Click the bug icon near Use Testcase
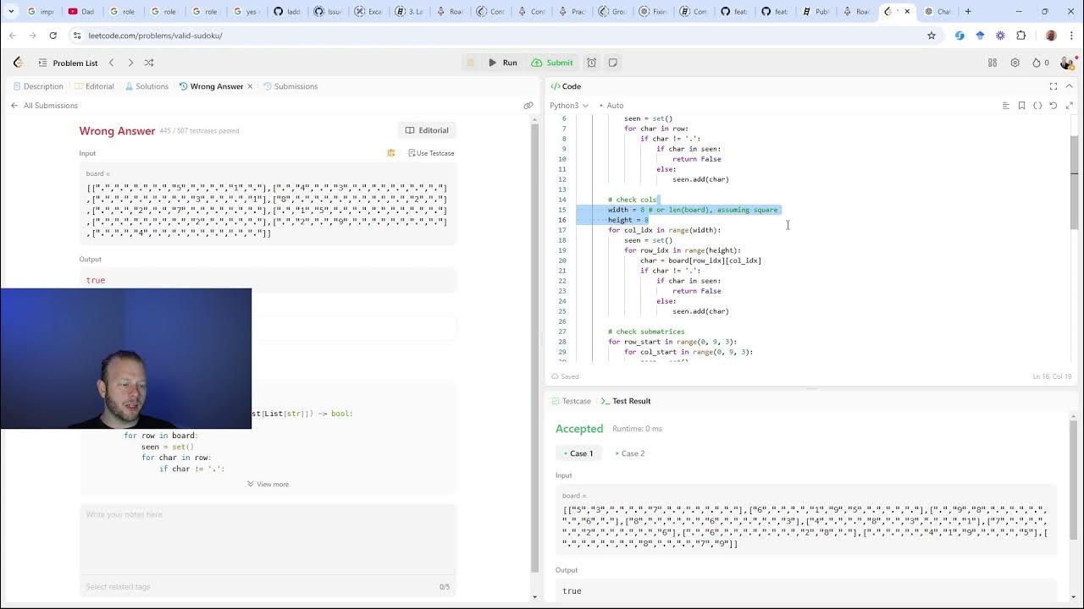1084x609 pixels. (x=391, y=153)
